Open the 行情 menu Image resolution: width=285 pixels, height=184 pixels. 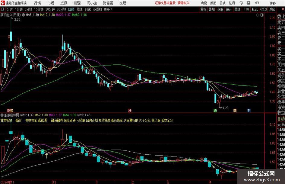click(x=37, y=3)
